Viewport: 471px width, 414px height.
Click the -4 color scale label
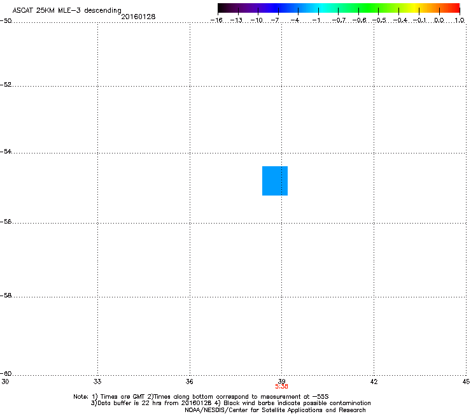tap(295, 20)
